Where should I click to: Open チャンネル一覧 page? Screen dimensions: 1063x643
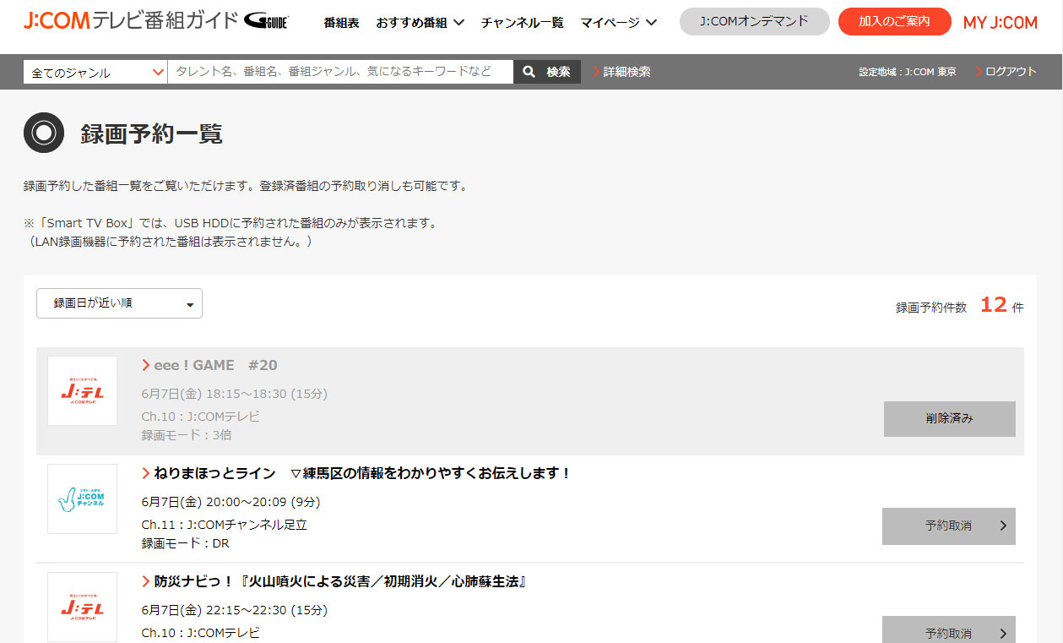pyautogui.click(x=523, y=23)
